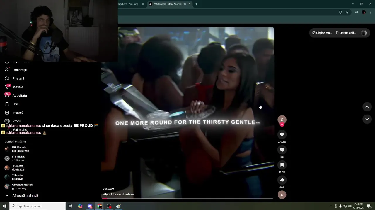375x210 pixels.
Task: Share the video with the arrow icon
Action: tap(282, 180)
